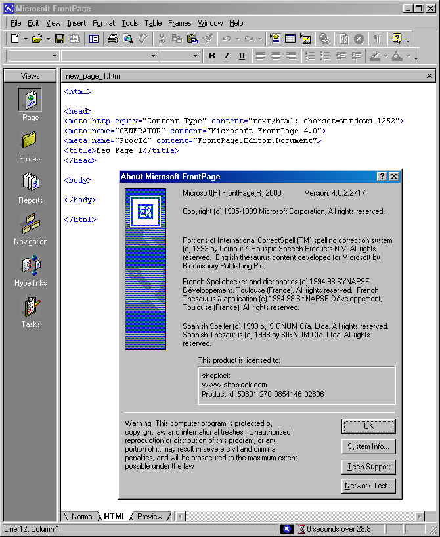Image resolution: width=440 pixels, height=537 pixels.
Task: Expand the Redo history dropdown arrow
Action: (259, 39)
